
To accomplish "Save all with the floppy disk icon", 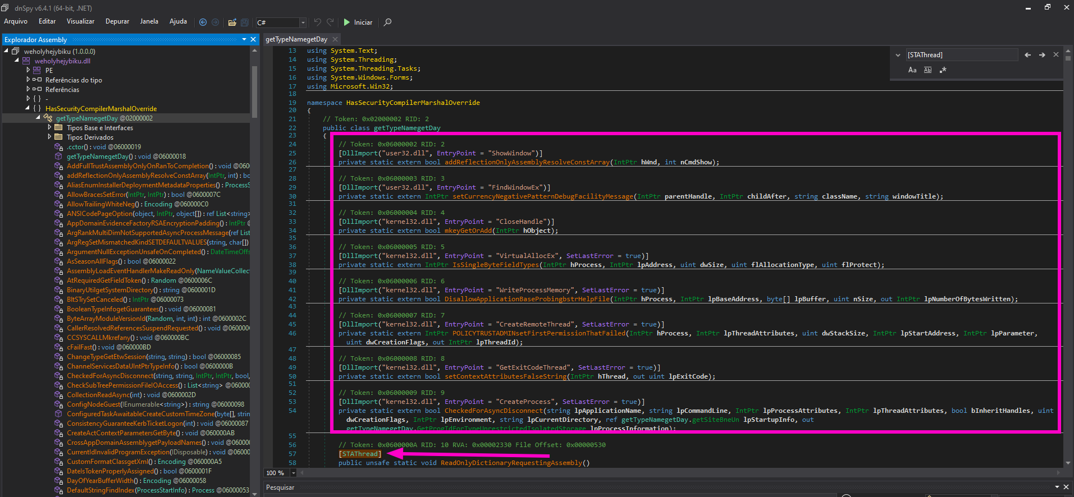I will [x=245, y=22].
